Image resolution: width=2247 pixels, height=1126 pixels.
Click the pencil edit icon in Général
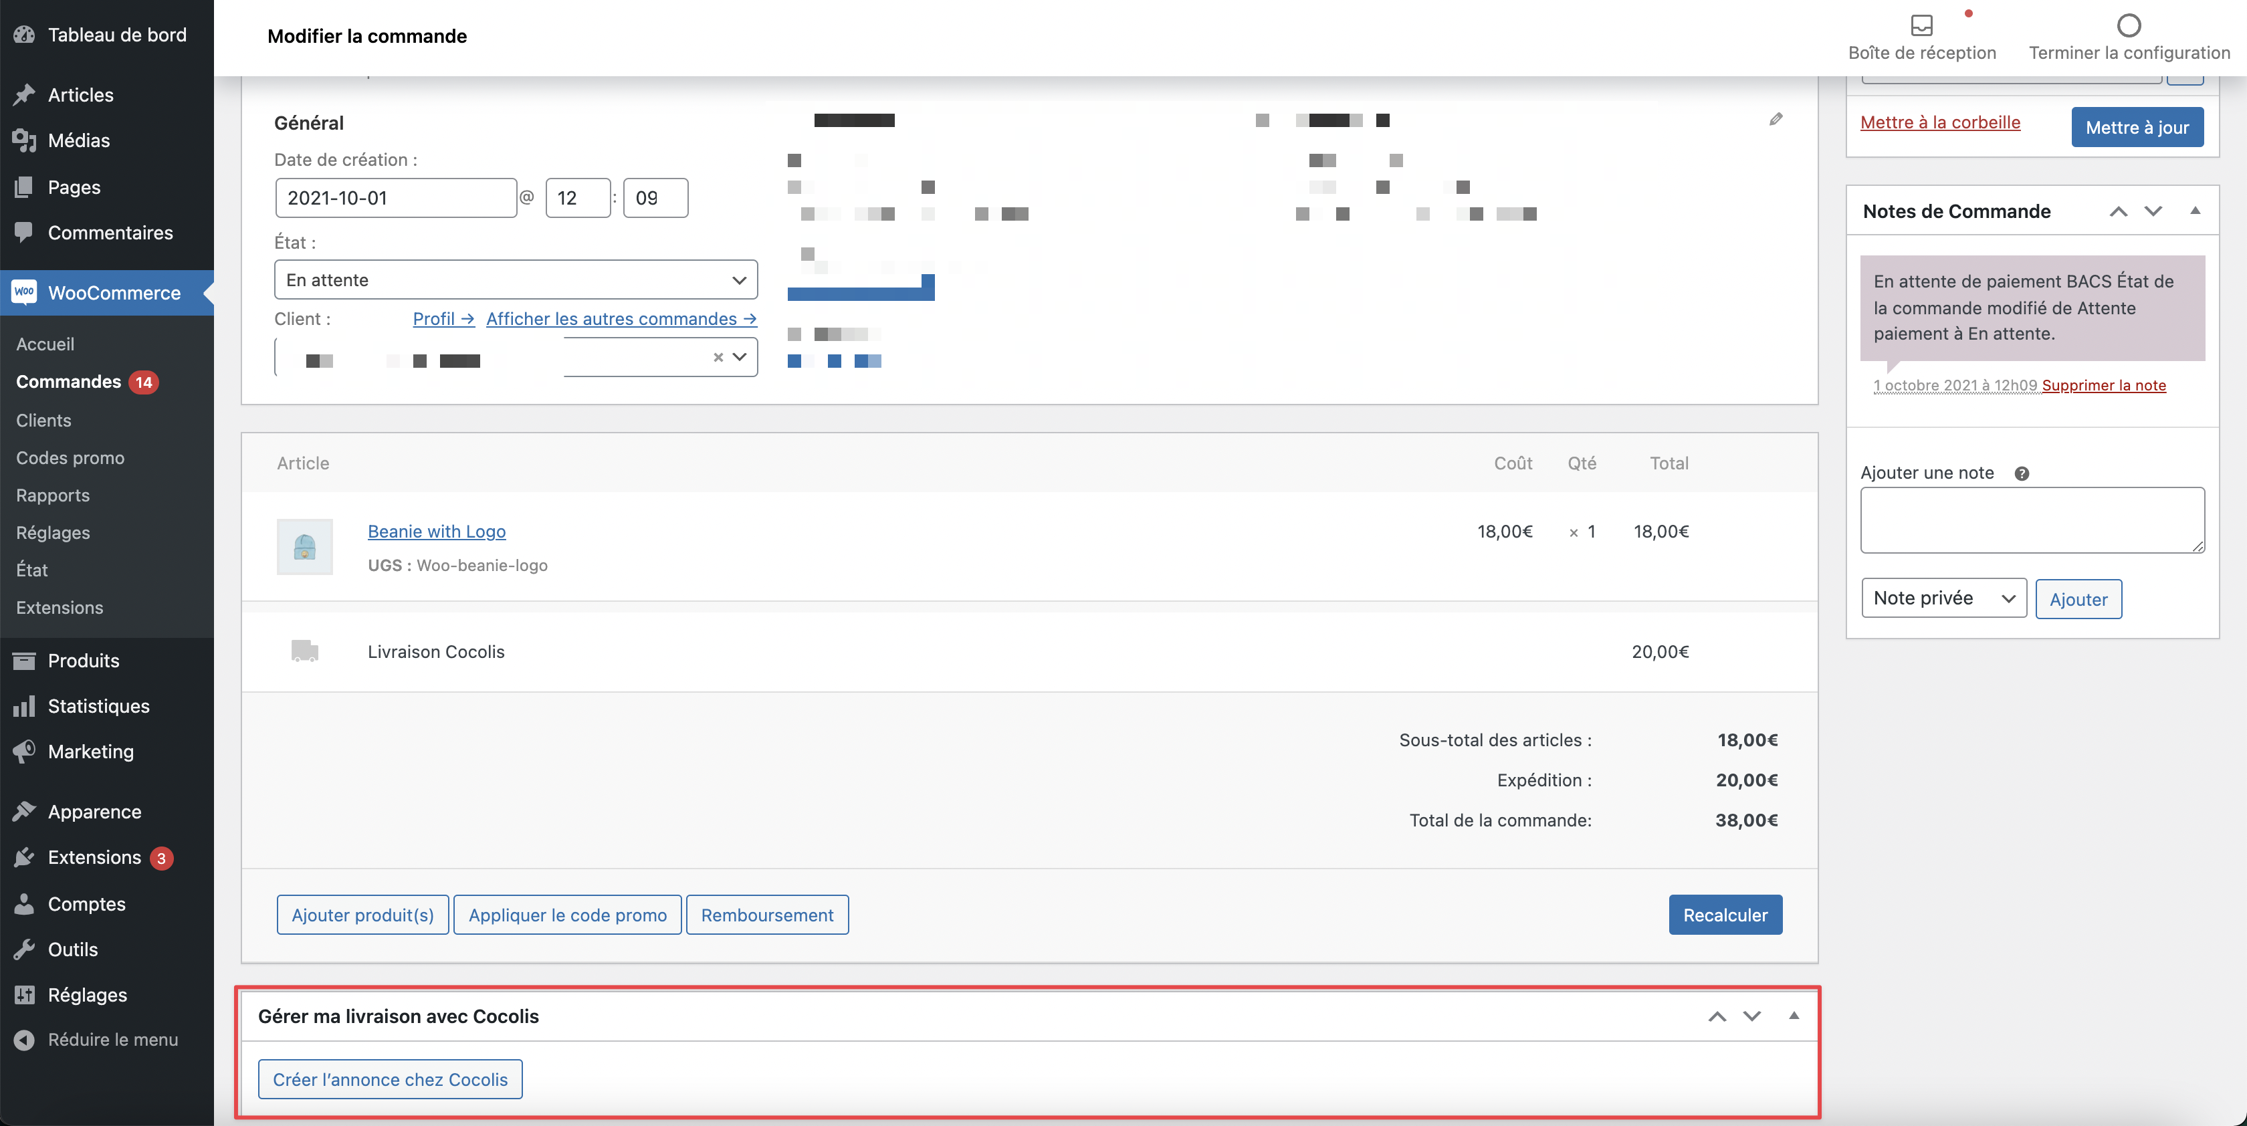(1775, 120)
